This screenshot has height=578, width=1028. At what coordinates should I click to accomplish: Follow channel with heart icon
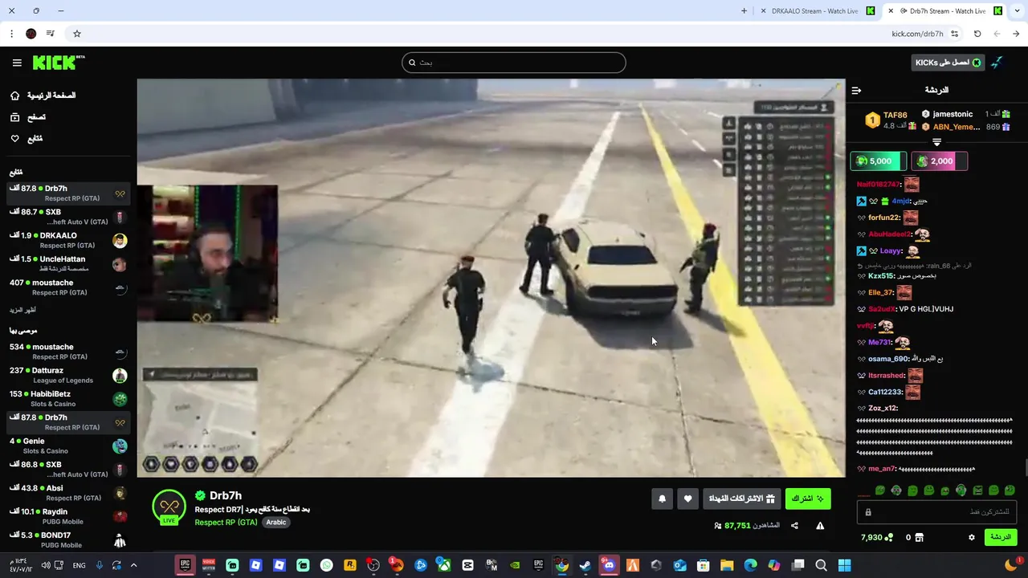[687, 499]
